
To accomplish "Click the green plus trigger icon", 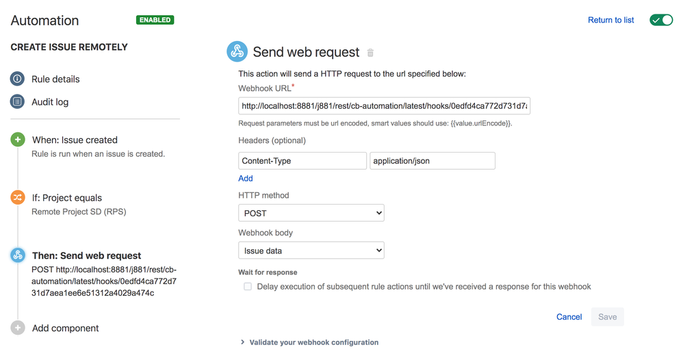I will pos(18,140).
